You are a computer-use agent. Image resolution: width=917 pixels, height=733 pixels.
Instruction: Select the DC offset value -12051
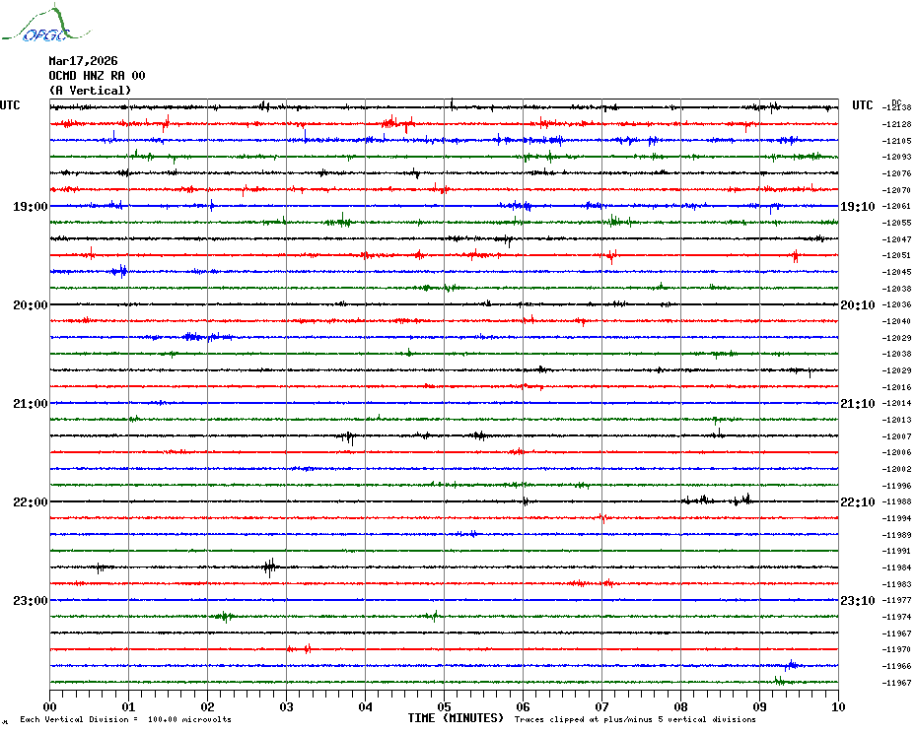(x=897, y=255)
